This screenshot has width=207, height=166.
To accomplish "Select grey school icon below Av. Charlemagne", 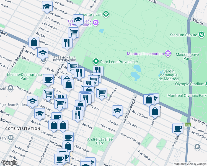I will pyautogui.click(x=197, y=147).
